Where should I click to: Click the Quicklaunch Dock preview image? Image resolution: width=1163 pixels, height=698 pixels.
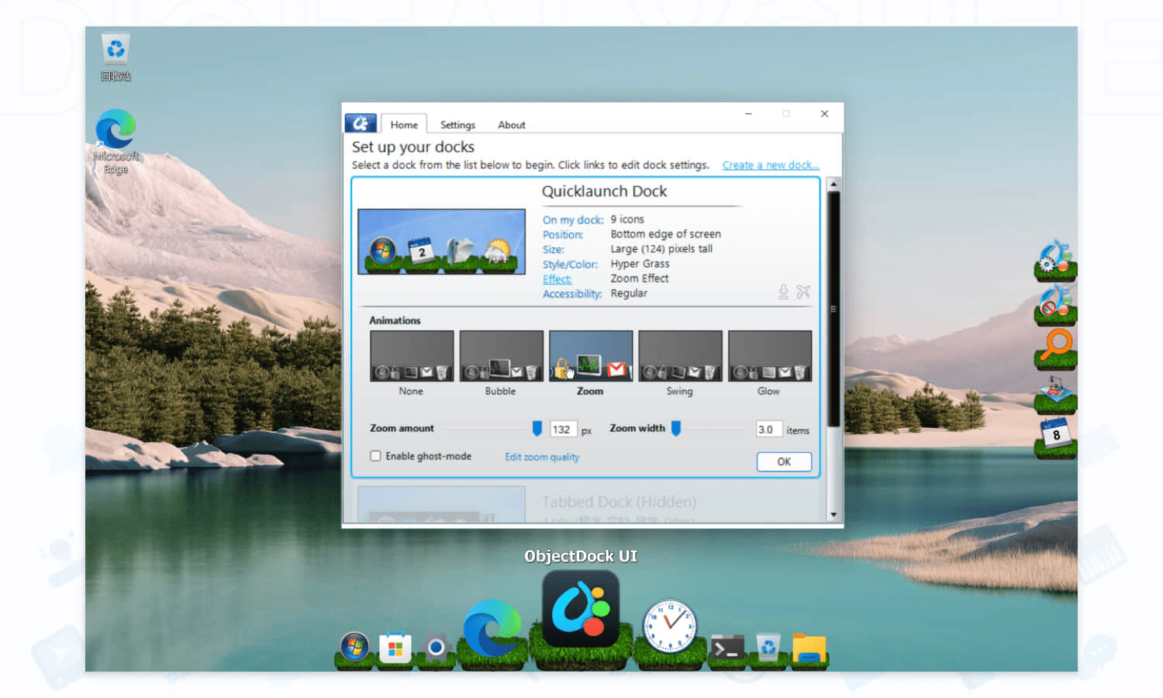441,241
